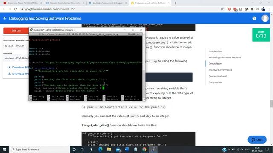Open File Explorer from the taskbar
Viewport: 273px width, 153px height.
[109, 149]
